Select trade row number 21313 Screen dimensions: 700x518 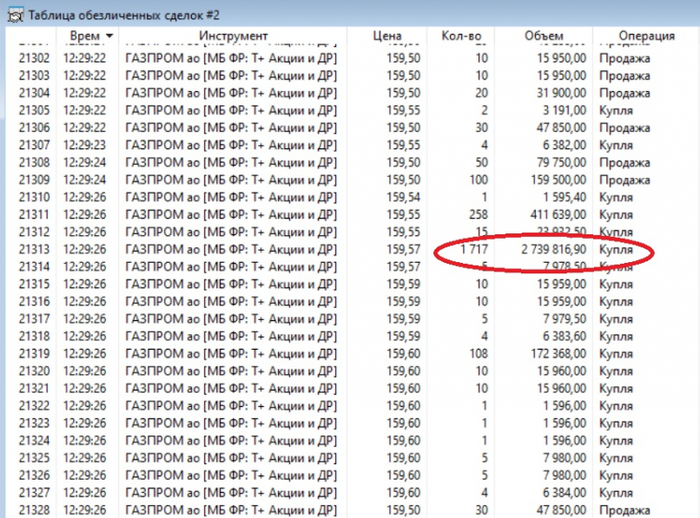pos(34,250)
